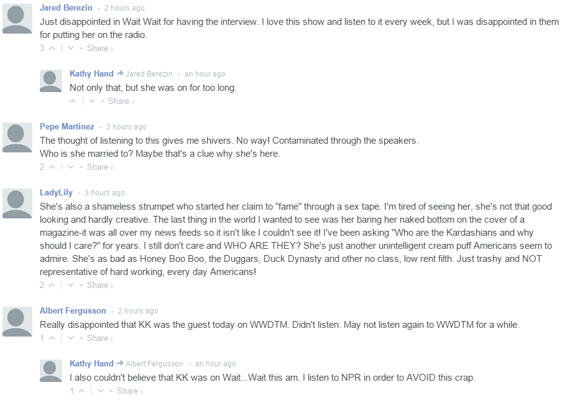Open Jared Berezin's profile name link
Viewport: 565px width, 400px height.
click(66, 8)
